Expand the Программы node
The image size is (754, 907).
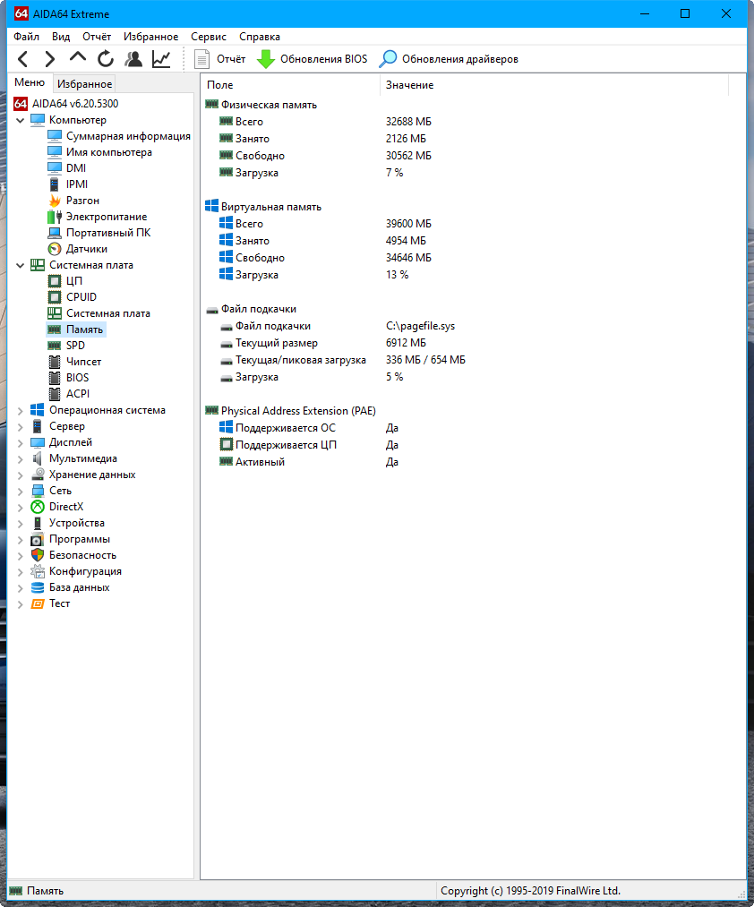pyautogui.click(x=21, y=540)
